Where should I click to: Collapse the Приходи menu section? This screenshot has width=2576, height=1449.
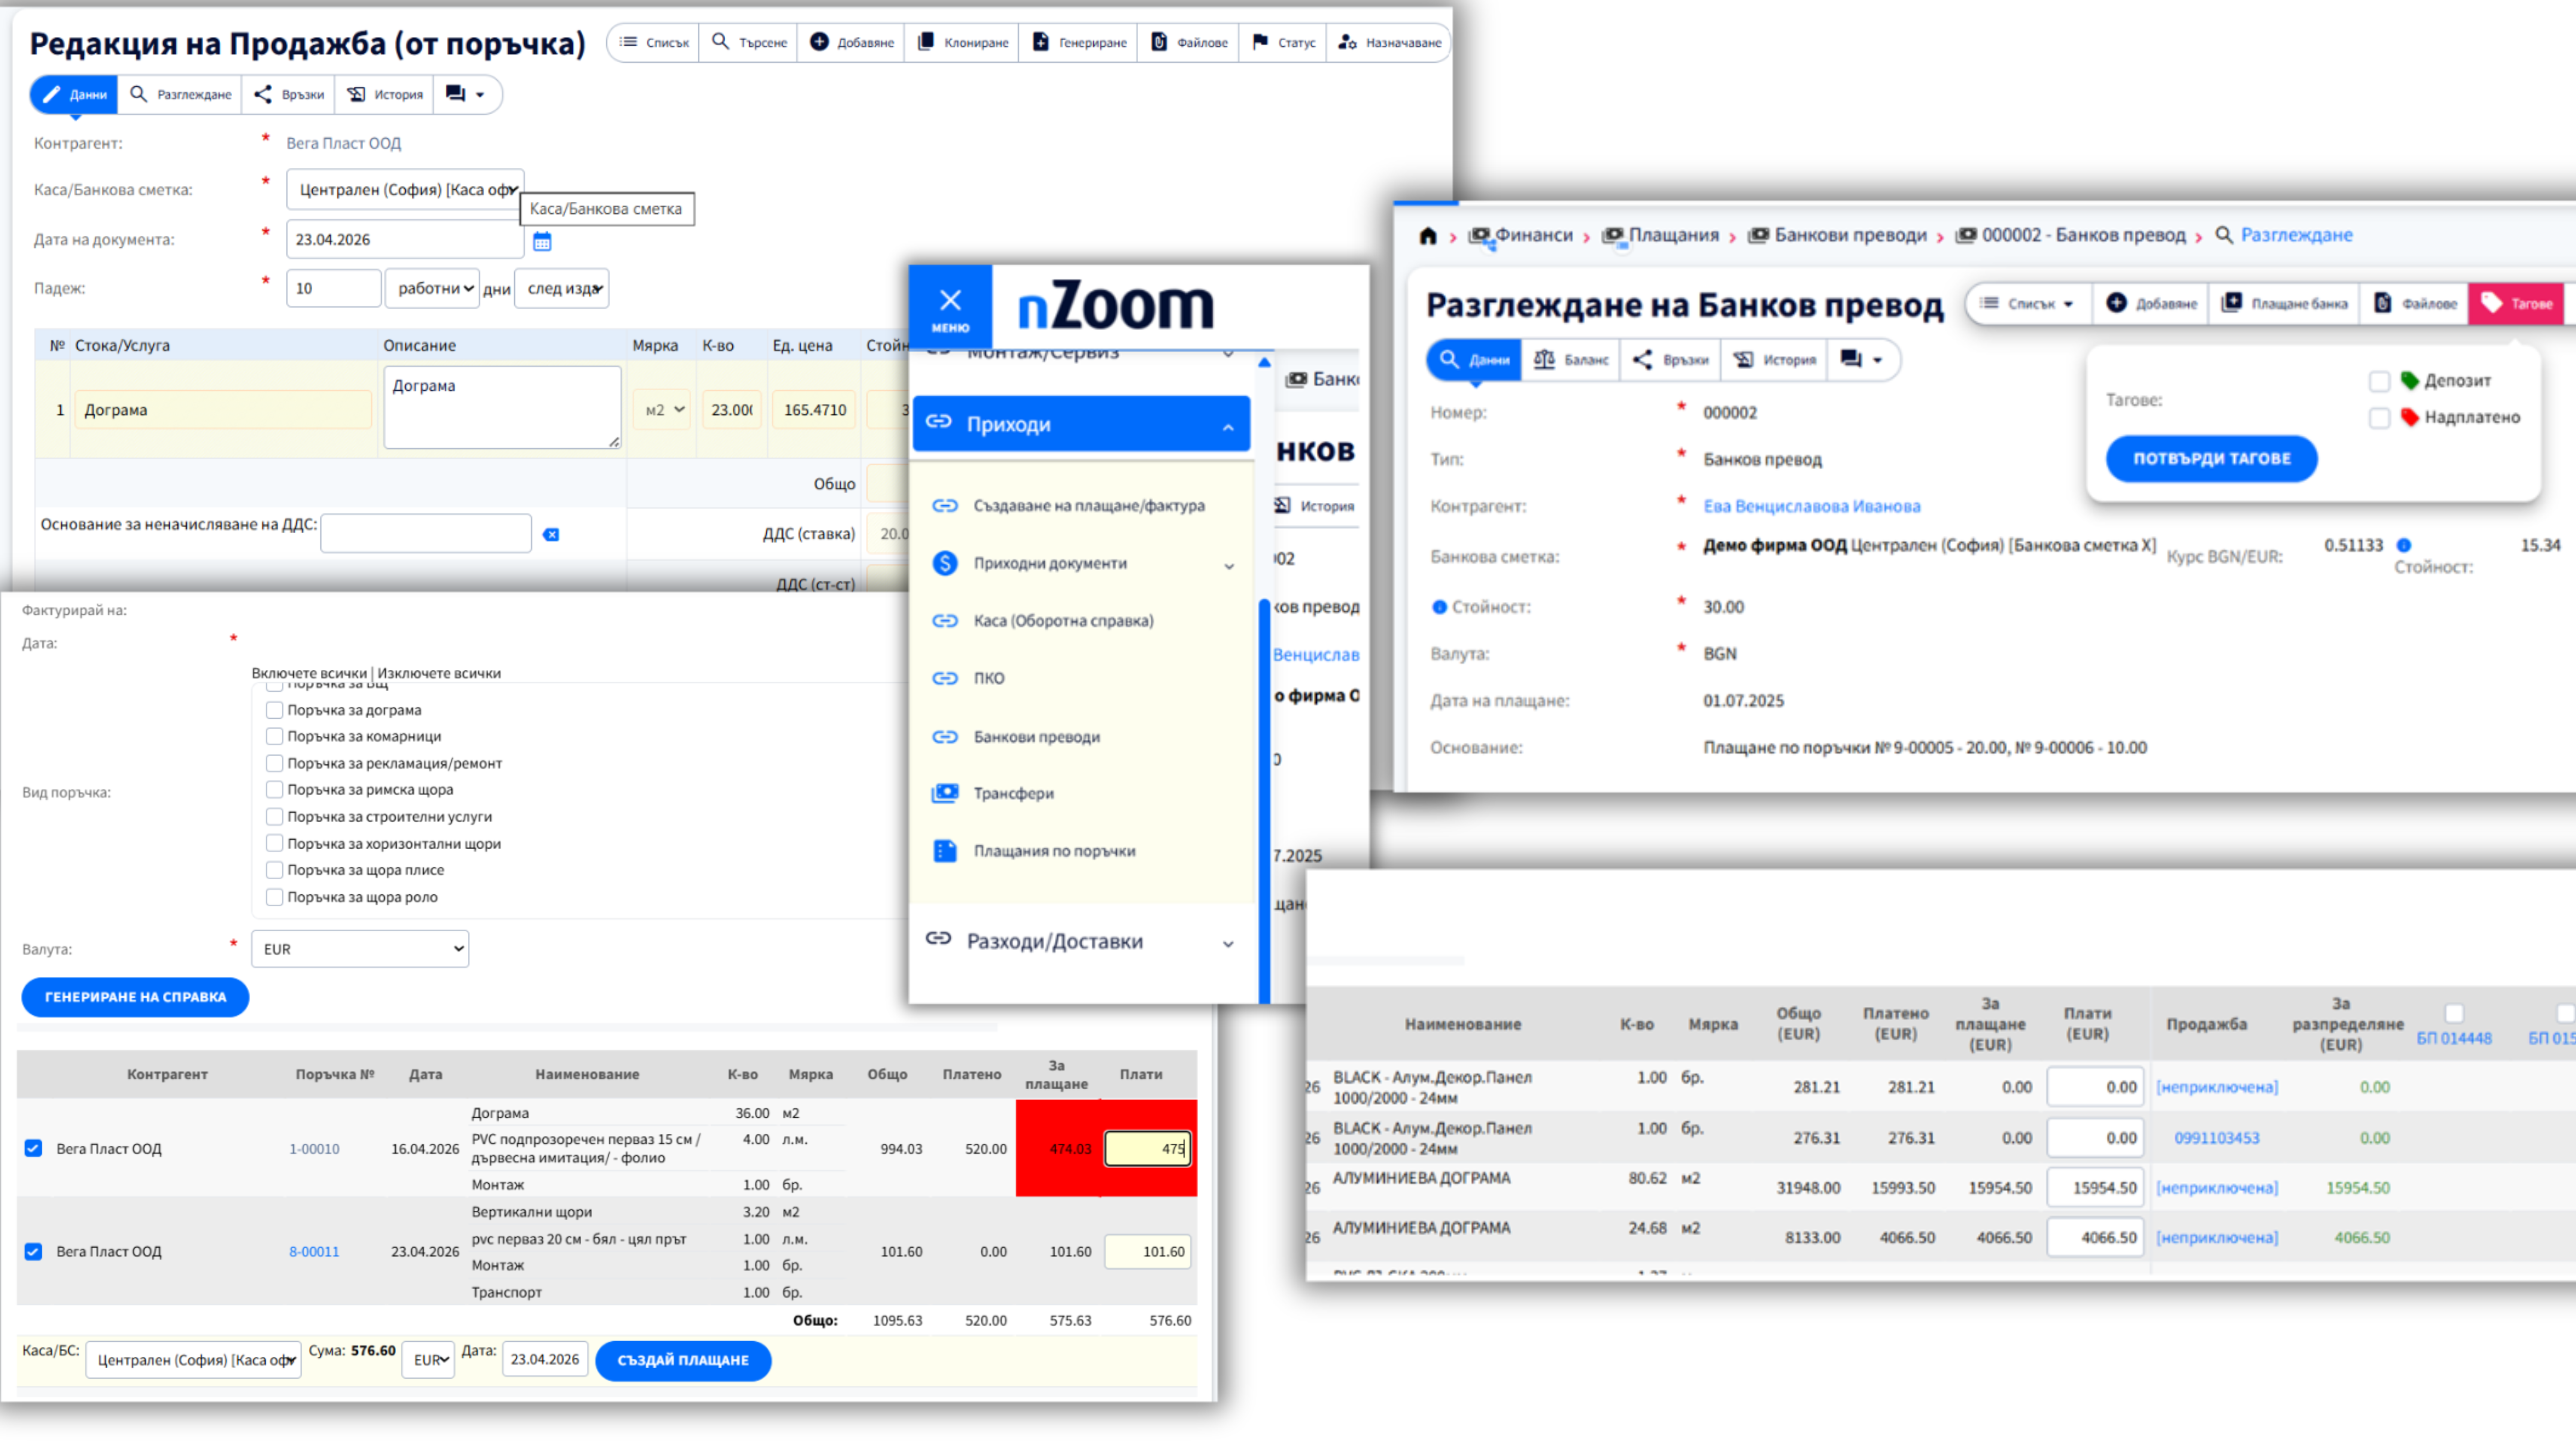[1081, 424]
